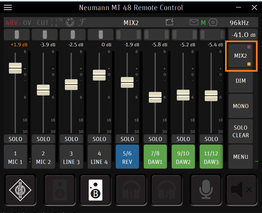Toggle SOLO on 9/10 DAW2 channel
Viewport: 262px width, 213px height.
click(183, 139)
